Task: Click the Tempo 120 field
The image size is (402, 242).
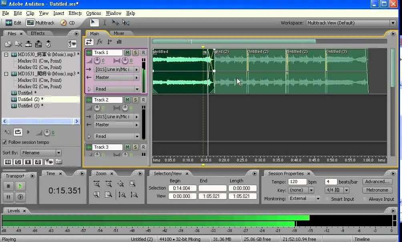Action: click(297, 181)
